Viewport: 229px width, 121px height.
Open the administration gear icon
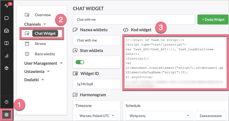[x=7, y=115]
